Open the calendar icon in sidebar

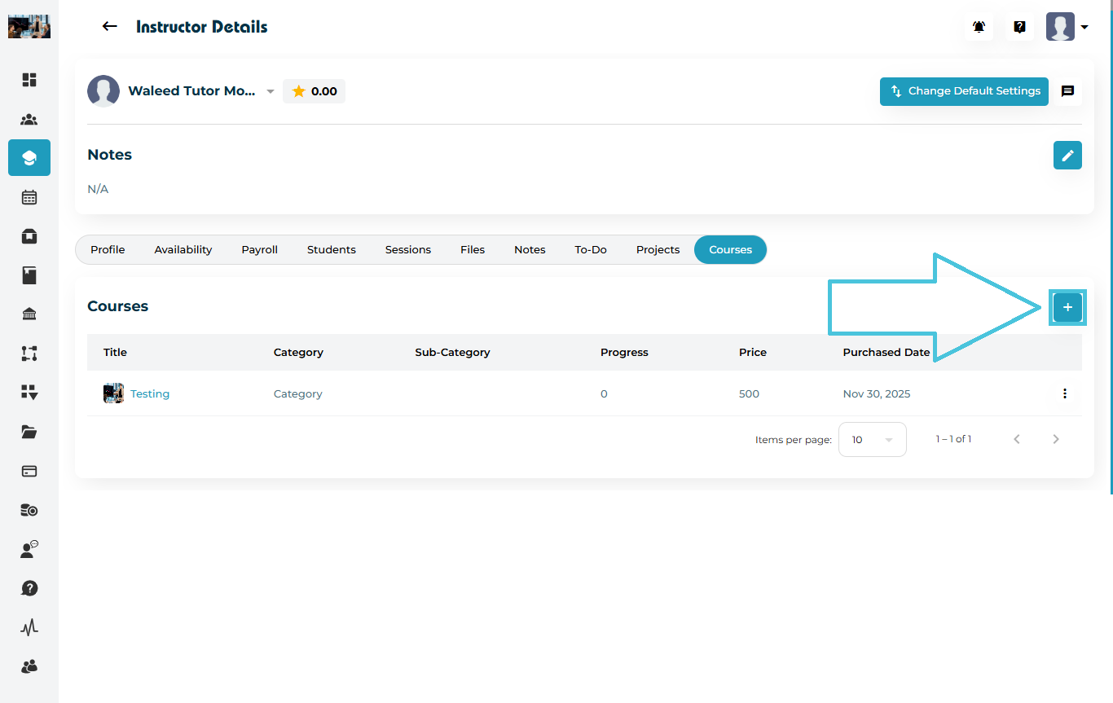coord(29,197)
